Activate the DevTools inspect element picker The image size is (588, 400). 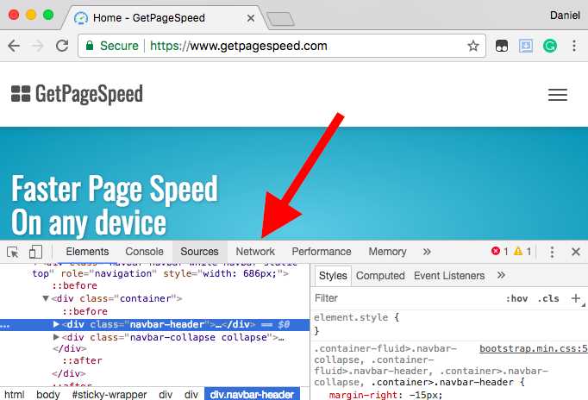click(13, 252)
